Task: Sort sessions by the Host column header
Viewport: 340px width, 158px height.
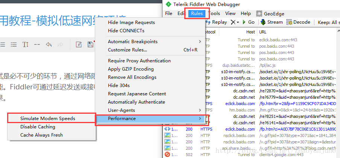Action: pos(250,32)
